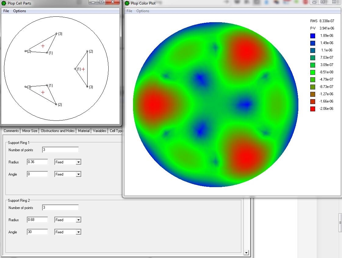Open the Obstructions and Holes tab

[x=58, y=131]
